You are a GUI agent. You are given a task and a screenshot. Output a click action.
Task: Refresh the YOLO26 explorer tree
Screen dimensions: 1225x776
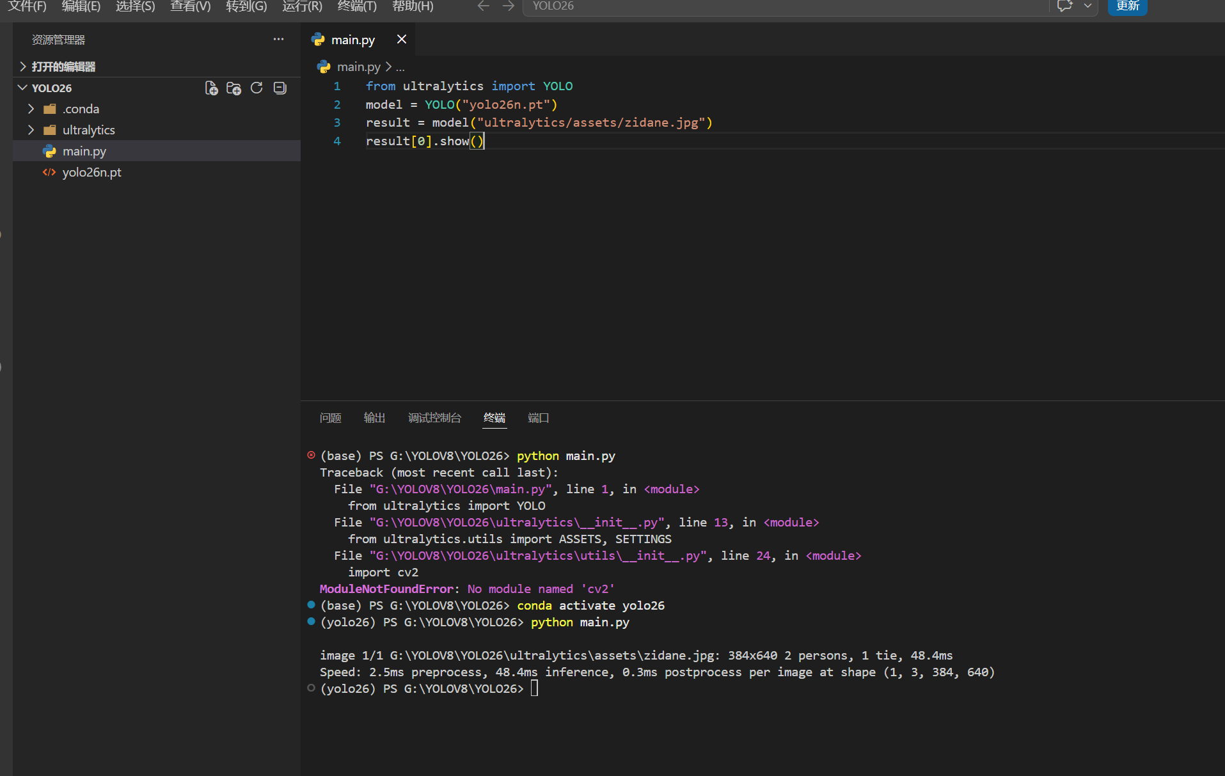pos(257,88)
